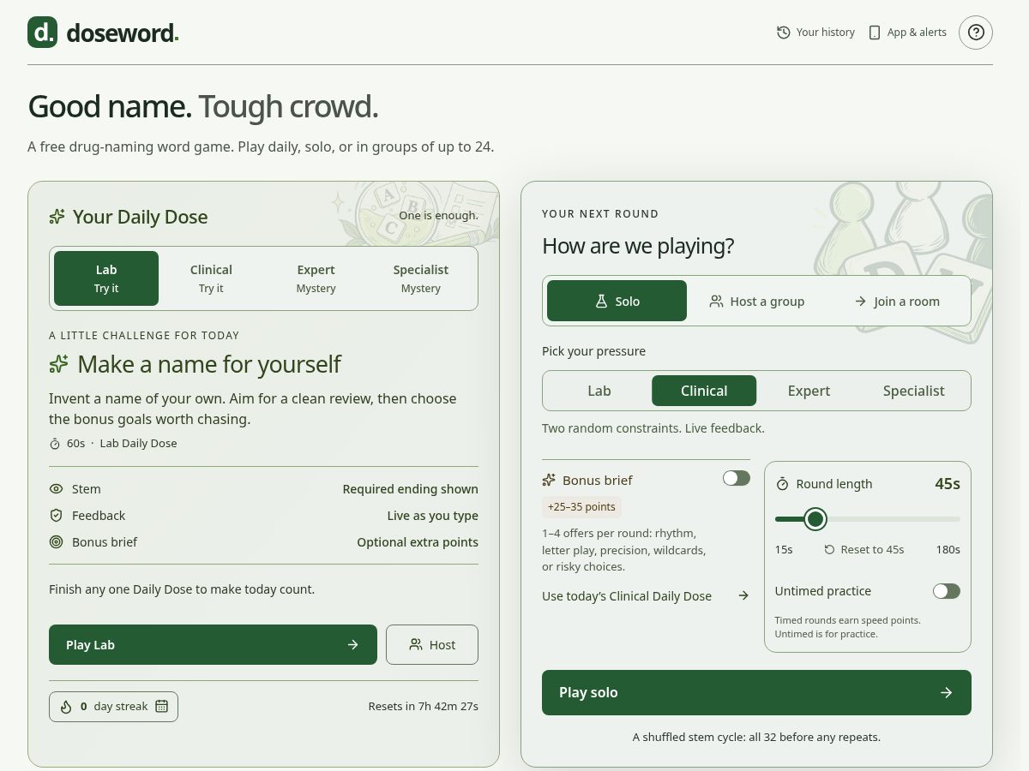The image size is (1029, 771).
Task: Click the doseword 'd.' logo icon
Action: click(x=42, y=33)
